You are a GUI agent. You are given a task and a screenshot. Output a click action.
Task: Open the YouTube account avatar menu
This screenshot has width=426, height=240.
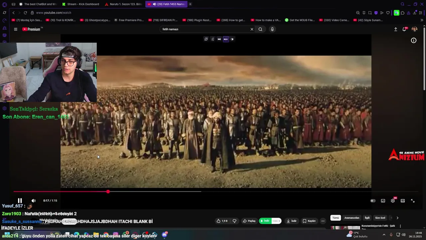(414, 29)
